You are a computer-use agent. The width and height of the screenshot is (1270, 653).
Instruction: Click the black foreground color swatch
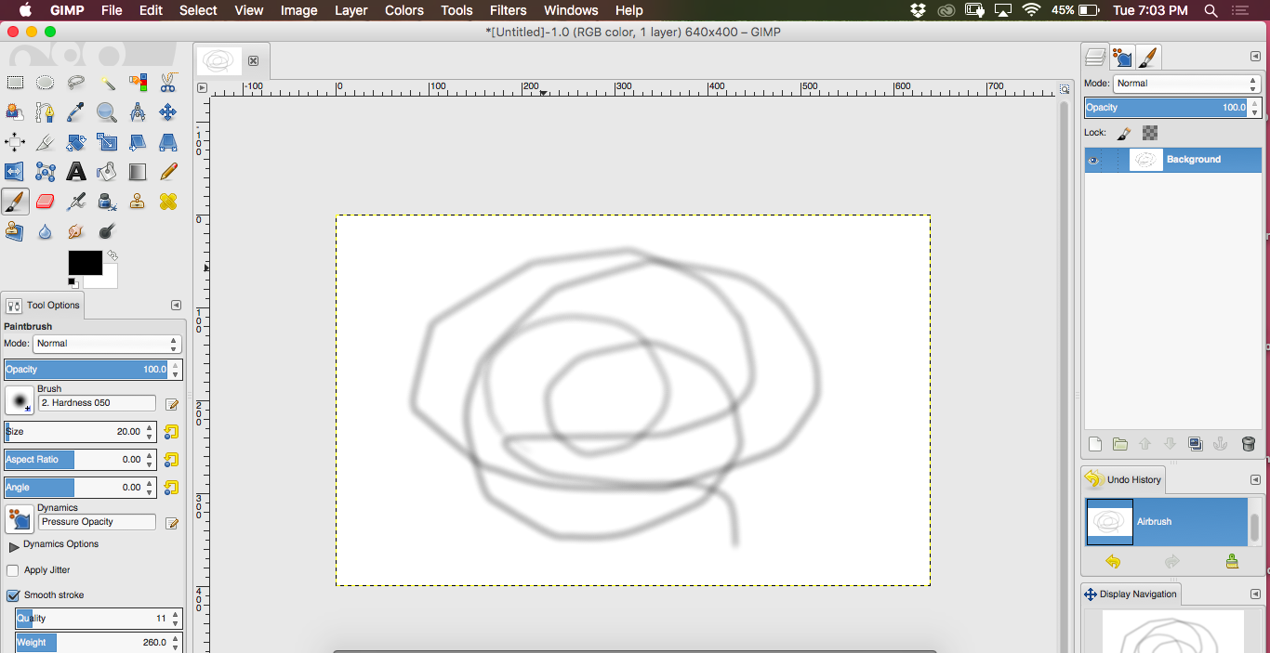[85, 263]
